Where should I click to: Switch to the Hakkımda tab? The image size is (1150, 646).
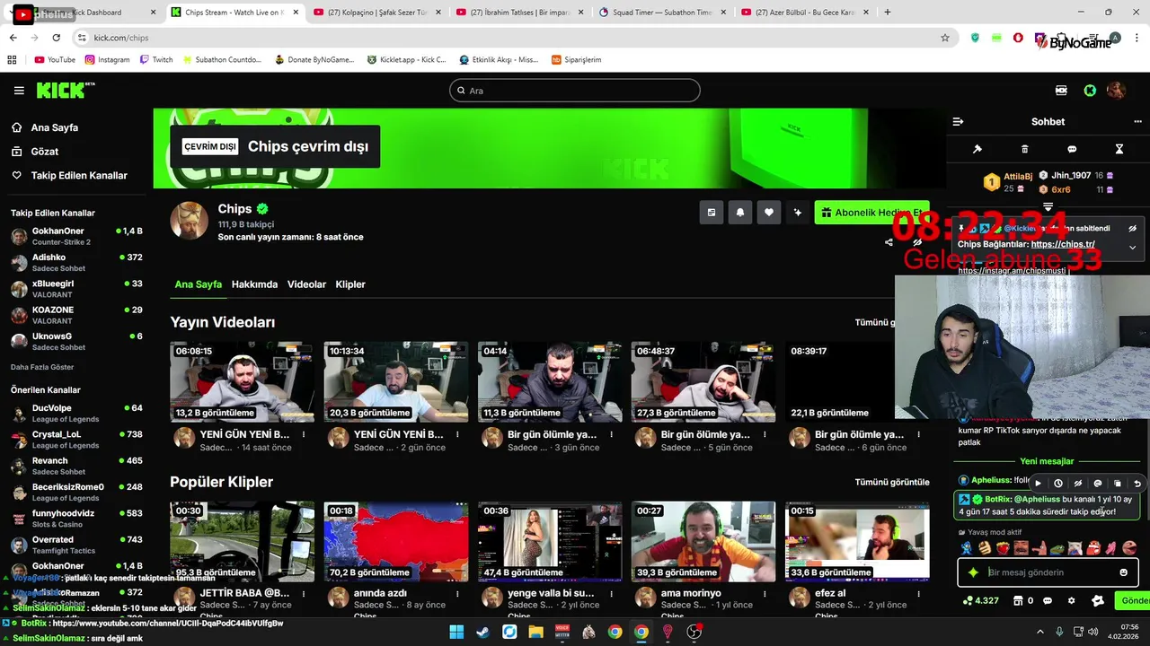pyautogui.click(x=254, y=284)
